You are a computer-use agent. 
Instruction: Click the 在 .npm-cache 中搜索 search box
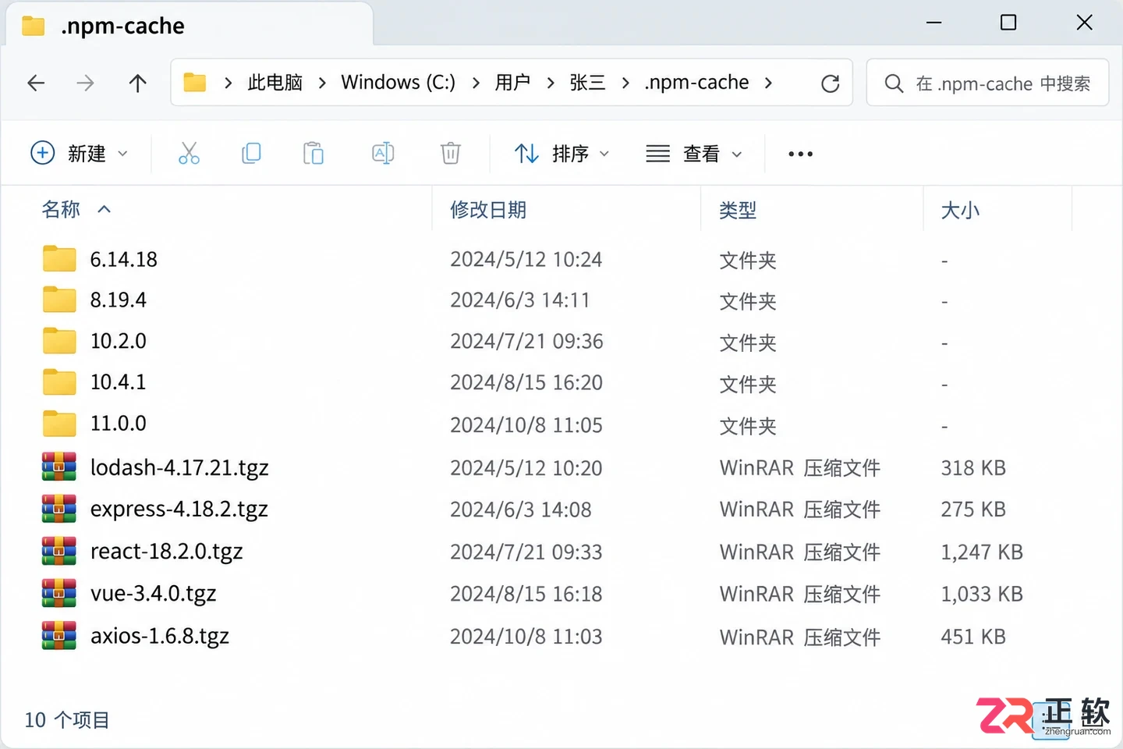coord(987,83)
